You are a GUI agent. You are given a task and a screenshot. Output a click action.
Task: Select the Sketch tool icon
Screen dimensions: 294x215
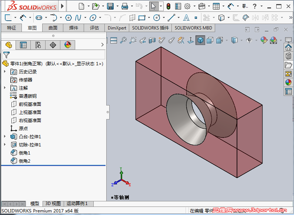8,18
